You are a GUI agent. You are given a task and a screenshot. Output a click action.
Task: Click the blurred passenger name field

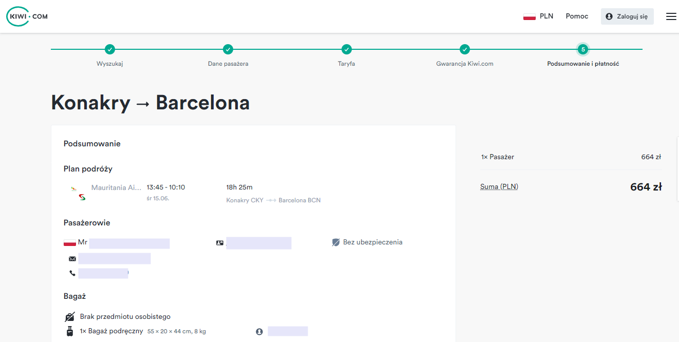[x=129, y=243]
